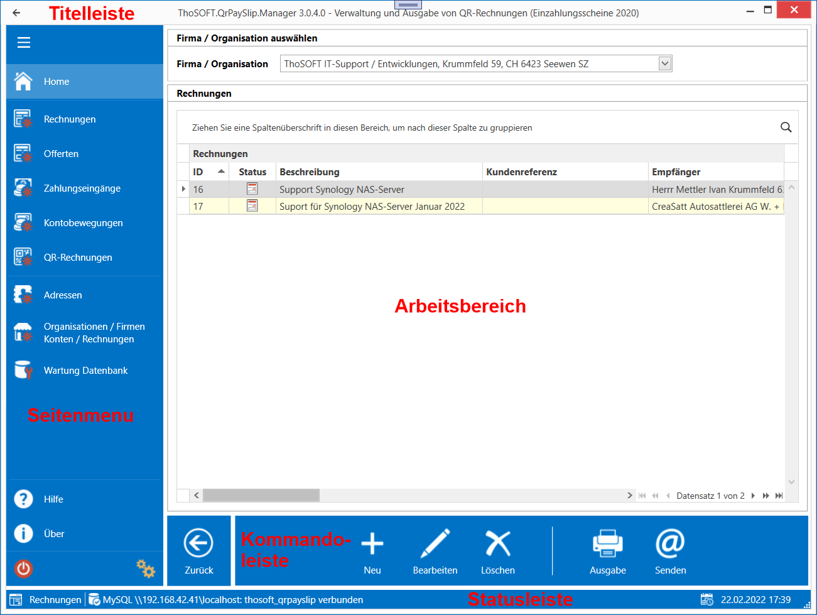Viewport: 817px width, 615px height.
Task: Select 'Herrr Mettler Ivan Krummfeld' recipient cell
Action: point(716,189)
